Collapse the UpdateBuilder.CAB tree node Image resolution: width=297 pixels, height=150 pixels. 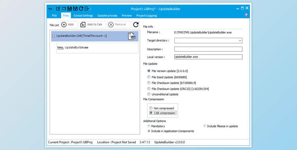(53, 36)
